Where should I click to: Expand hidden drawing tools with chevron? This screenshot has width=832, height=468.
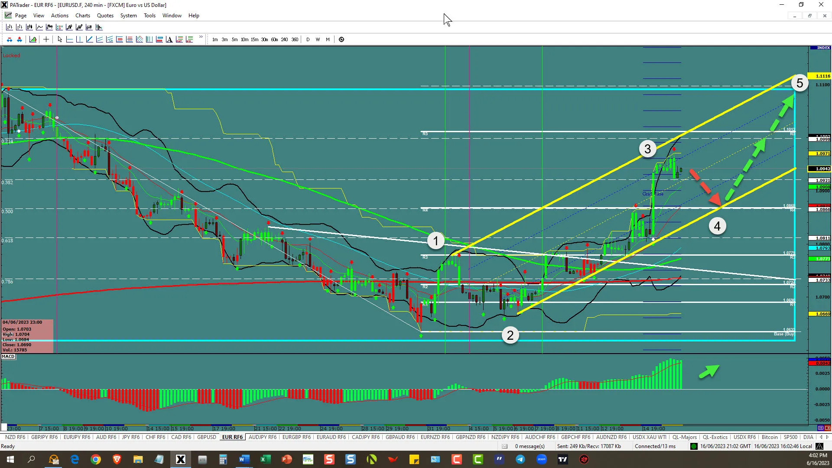(201, 37)
